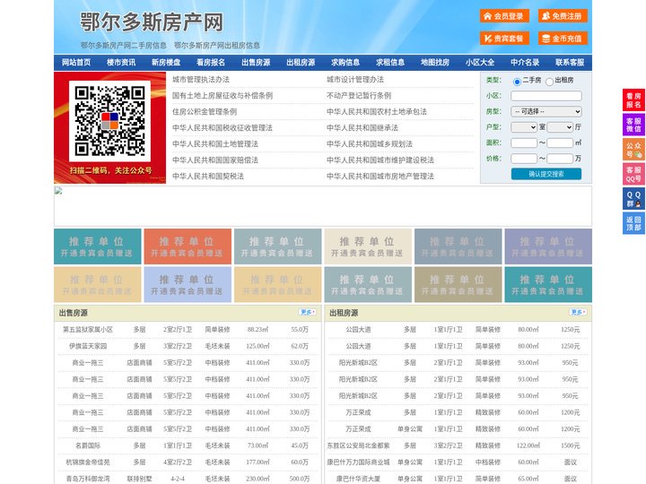The image size is (646, 484).
Task: Open the 不动产登记暂行条例 link
Action: pyautogui.click(x=359, y=96)
